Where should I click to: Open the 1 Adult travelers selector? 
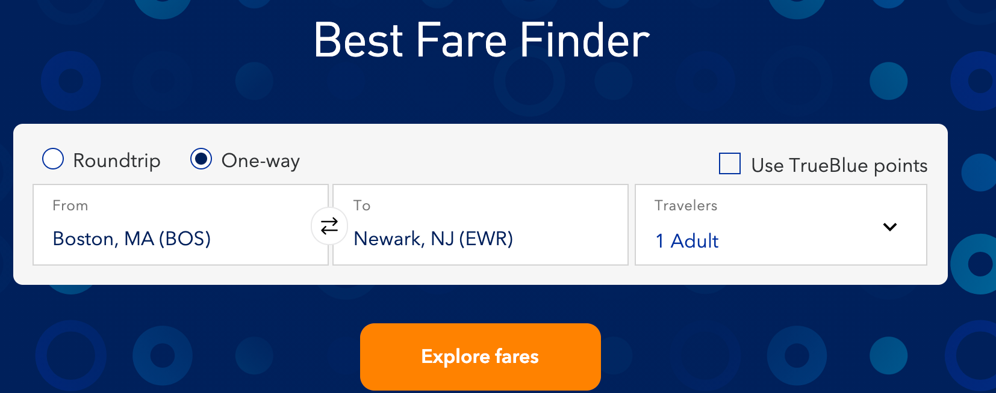coord(781,225)
